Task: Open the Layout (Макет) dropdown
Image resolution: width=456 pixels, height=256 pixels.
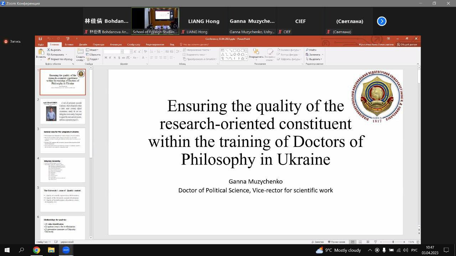Action: 93,50
